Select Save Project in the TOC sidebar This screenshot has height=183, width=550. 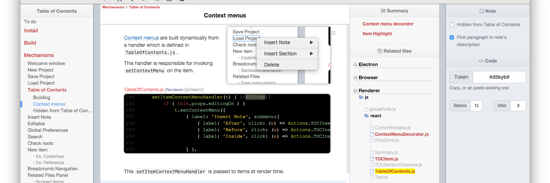coord(41,77)
